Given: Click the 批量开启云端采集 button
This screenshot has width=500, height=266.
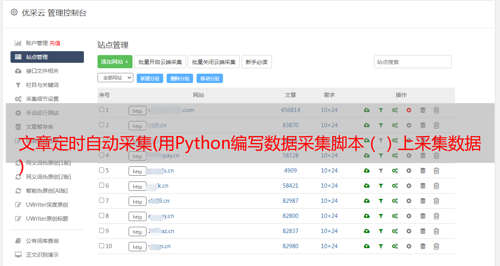Looking at the screenshot, I should tap(160, 62).
